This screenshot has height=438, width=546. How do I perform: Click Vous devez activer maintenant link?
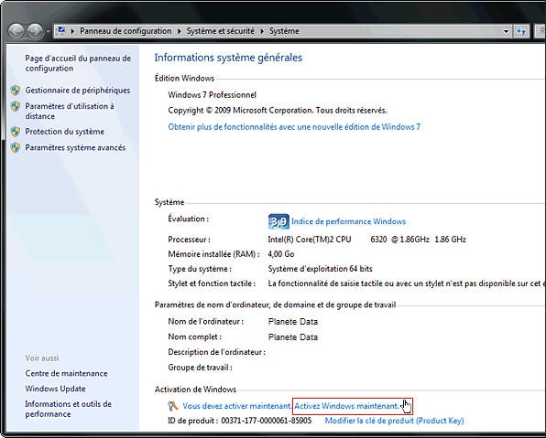tap(237, 406)
